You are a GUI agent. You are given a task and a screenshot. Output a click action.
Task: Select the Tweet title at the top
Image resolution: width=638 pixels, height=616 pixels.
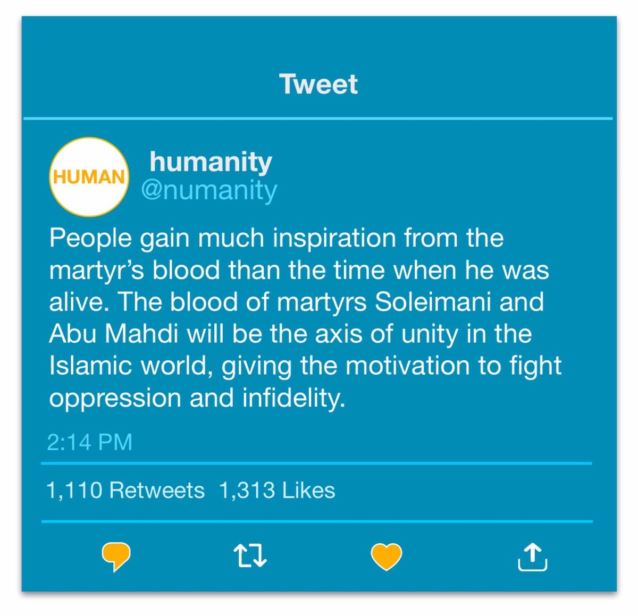tap(319, 83)
